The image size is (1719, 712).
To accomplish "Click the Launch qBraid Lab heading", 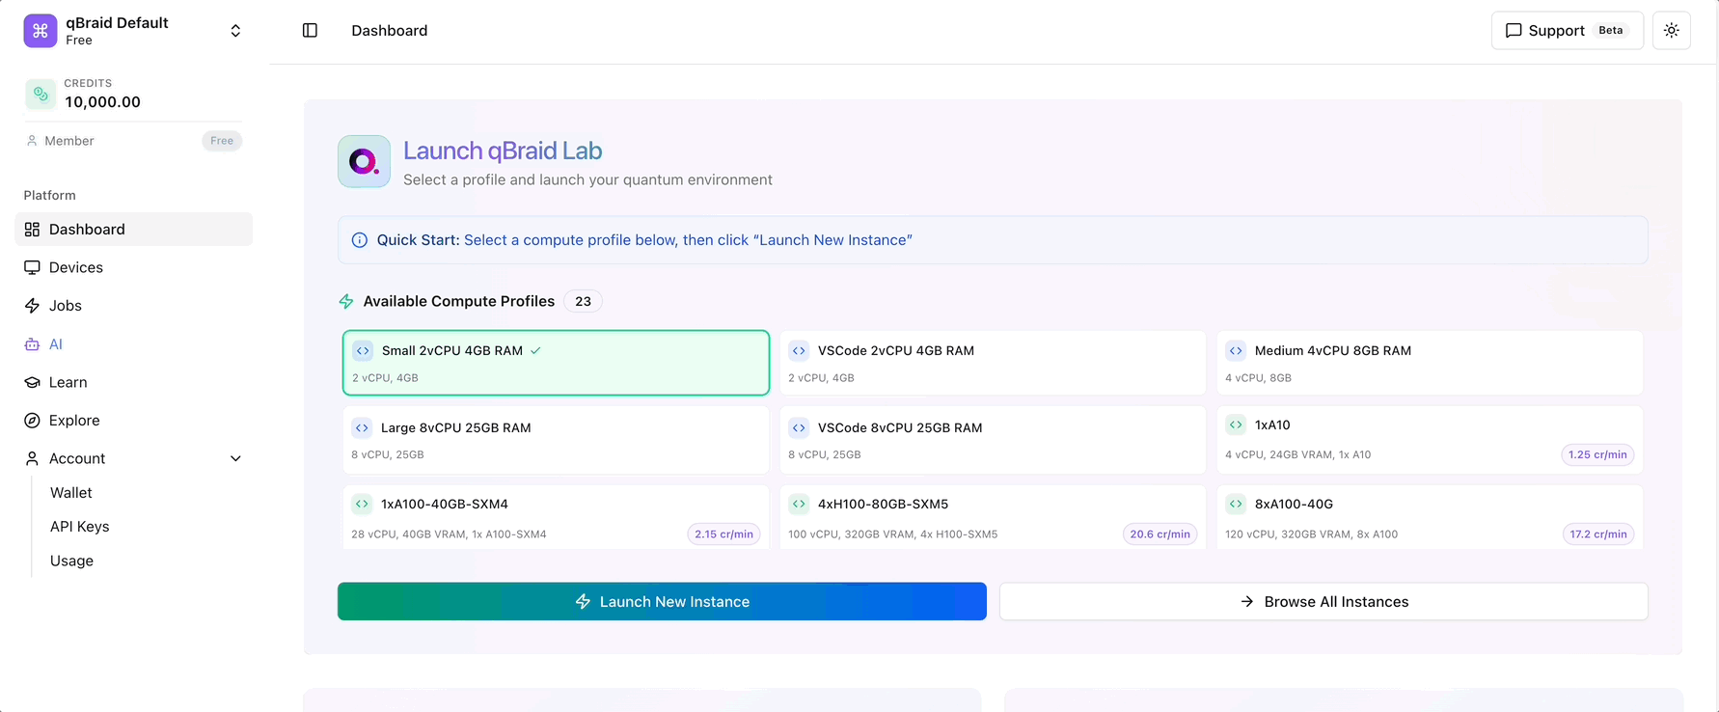I will tap(503, 151).
